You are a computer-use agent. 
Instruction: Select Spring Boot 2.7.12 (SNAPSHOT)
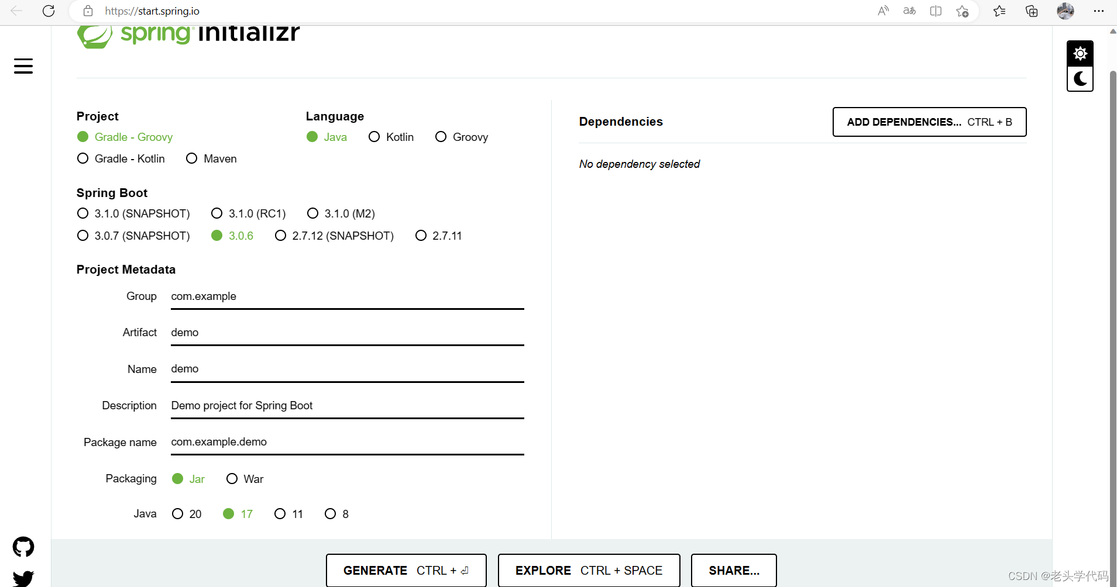334,236
